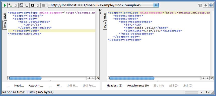This screenshot has height=96, width=216.
Task: Add this request to a TestCase
Action: pyautogui.click(x=10, y=5)
